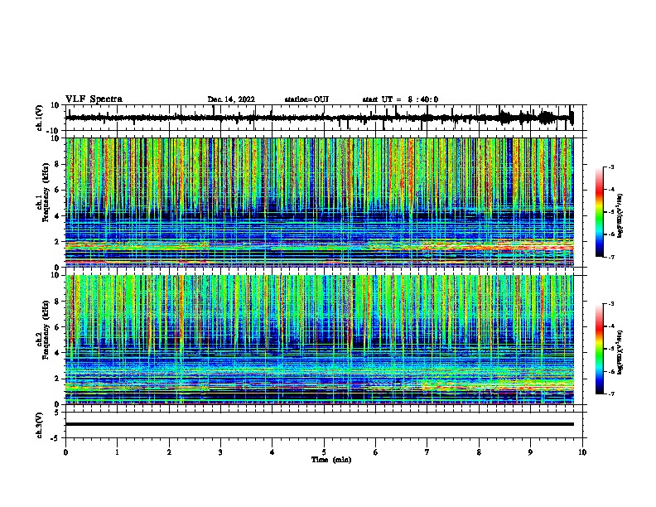The height and width of the screenshot is (507, 656).
Task: Click the "-3" label on the ch.1 colorbar
Action: (x=610, y=167)
